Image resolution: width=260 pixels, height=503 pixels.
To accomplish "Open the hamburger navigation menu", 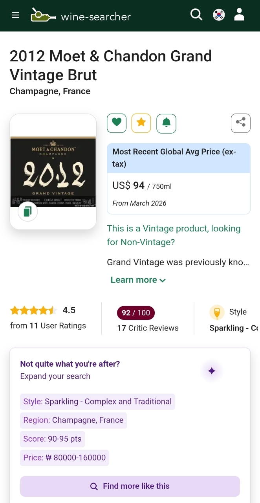I will click(15, 15).
